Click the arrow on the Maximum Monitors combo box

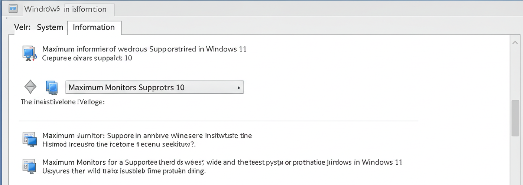(238, 88)
